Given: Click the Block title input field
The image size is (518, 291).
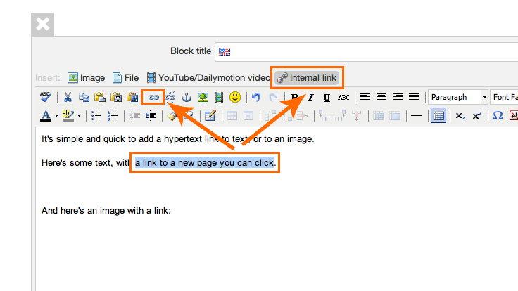Looking at the screenshot, I should point(366,51).
